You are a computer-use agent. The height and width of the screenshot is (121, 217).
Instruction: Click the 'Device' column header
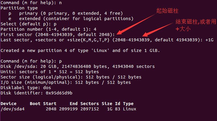click(x=9, y=104)
